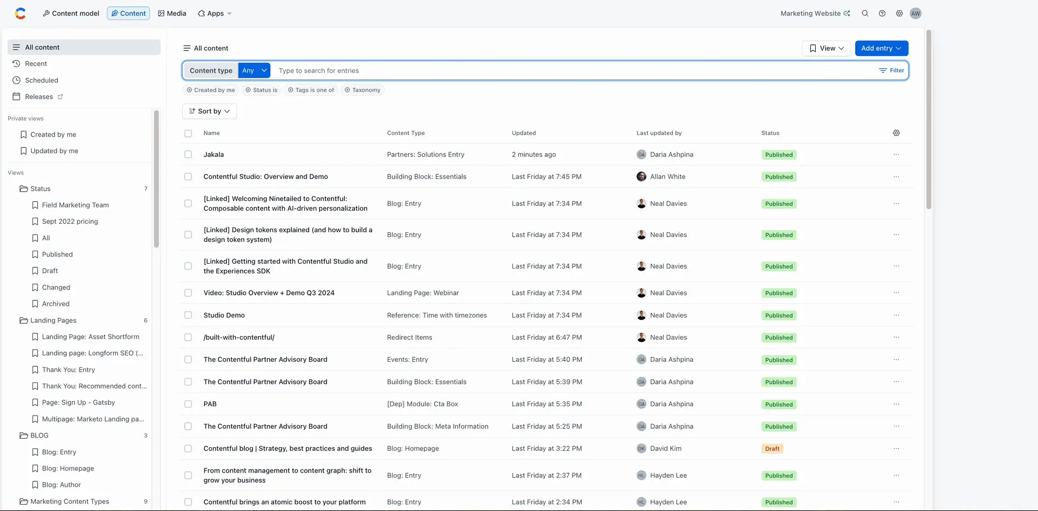
Task: Switch space via Marketing Website link
Action: click(815, 14)
